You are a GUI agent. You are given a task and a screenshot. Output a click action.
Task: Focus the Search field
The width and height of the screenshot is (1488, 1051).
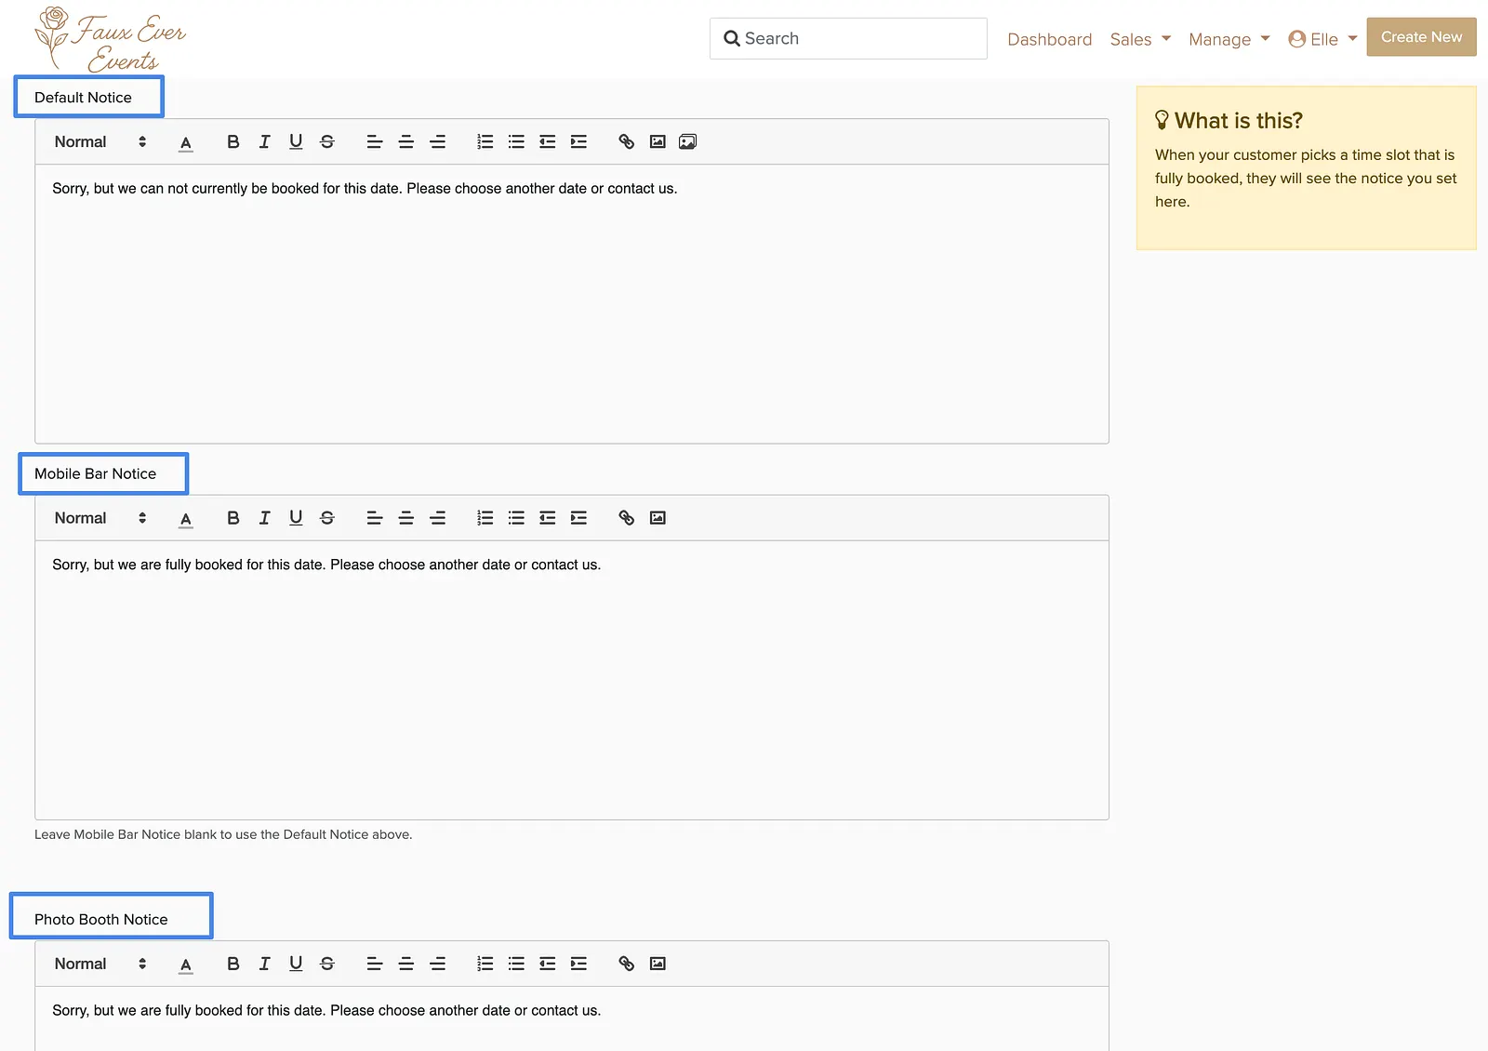pyautogui.click(x=848, y=38)
